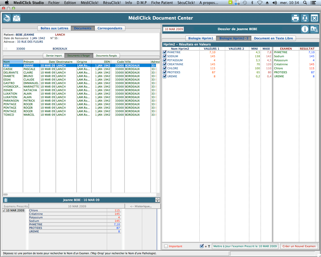Click the refresh/sync icon beside the printer
Image resolution: width=321 pixels, height=257 pixels.
305,18
